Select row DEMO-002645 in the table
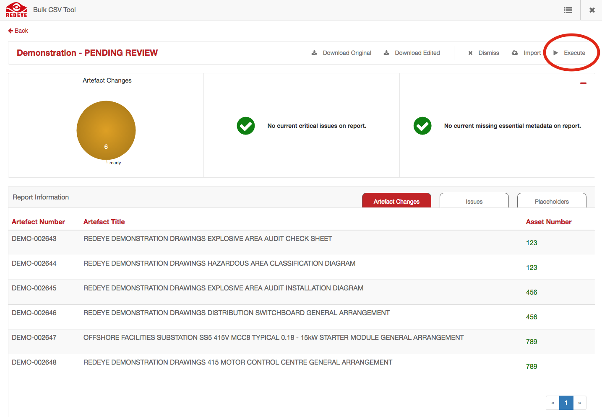602x417 pixels. pos(34,288)
